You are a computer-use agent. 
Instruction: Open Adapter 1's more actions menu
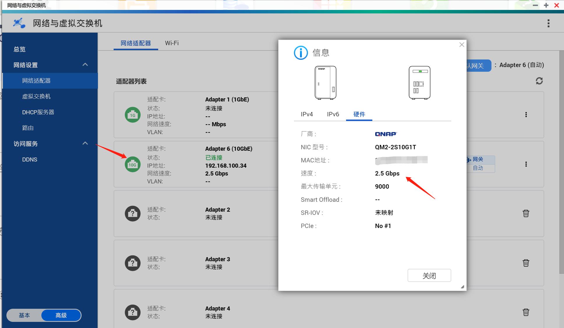coord(526,115)
